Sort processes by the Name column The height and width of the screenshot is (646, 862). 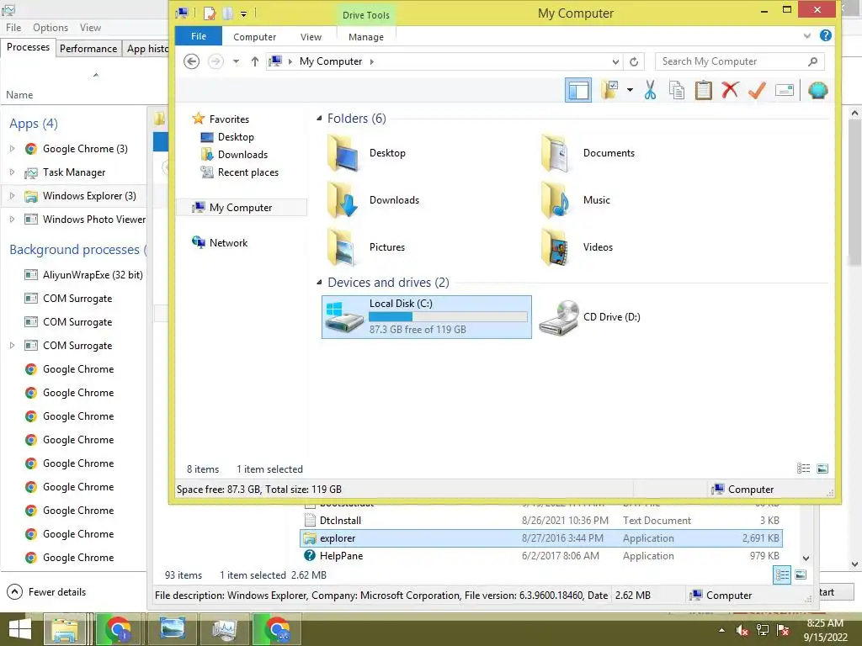click(x=20, y=94)
